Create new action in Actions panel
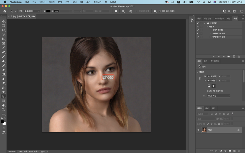 pos(234,56)
